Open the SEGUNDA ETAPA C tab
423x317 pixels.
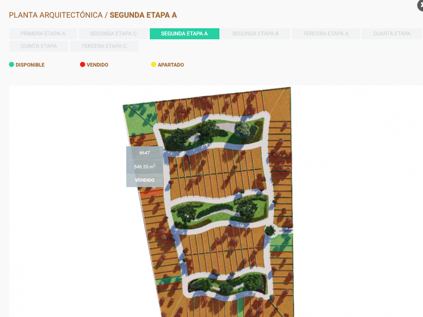113,34
